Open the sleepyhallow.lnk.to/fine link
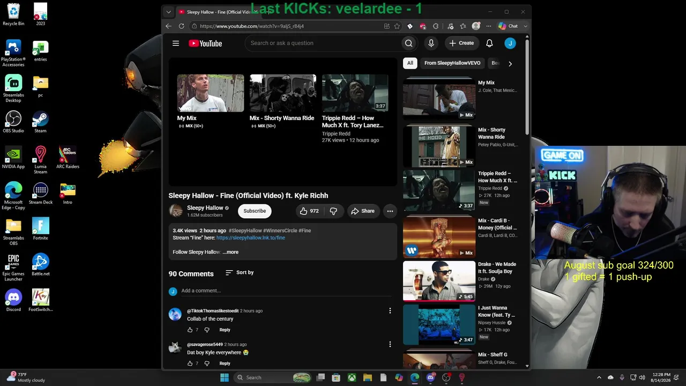This screenshot has height=386, width=686. pyautogui.click(x=251, y=237)
